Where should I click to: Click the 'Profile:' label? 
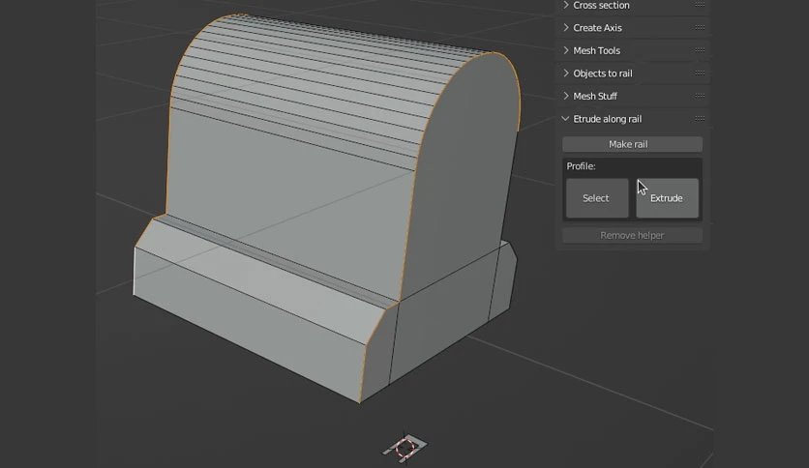tap(581, 166)
